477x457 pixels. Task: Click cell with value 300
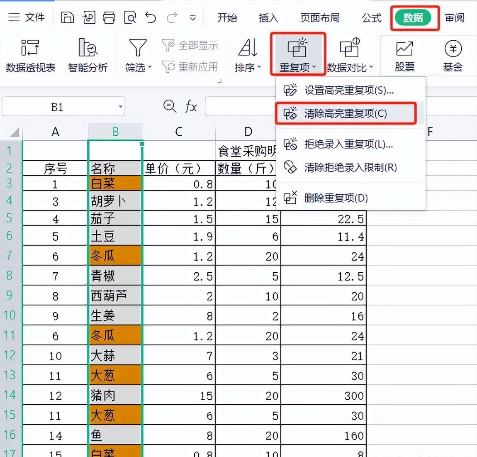pyautogui.click(x=324, y=395)
